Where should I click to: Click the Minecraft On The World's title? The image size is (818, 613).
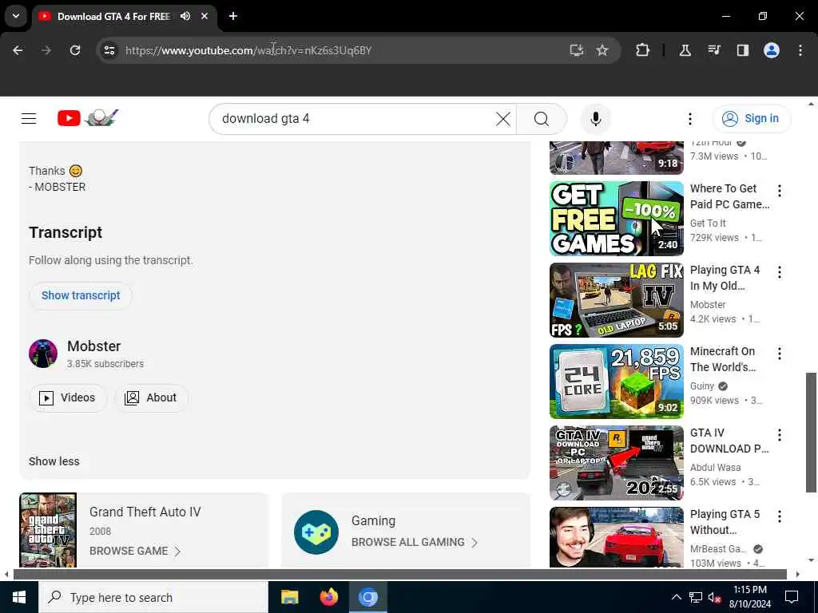(x=723, y=359)
